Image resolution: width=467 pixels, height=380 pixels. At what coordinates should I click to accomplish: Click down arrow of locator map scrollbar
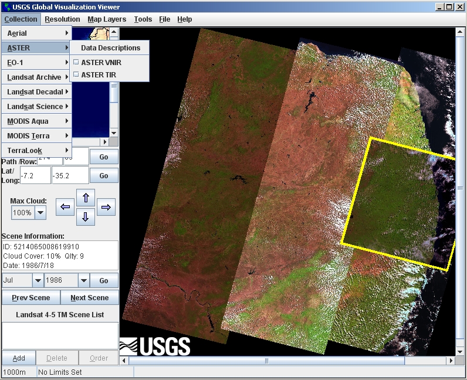[114, 133]
